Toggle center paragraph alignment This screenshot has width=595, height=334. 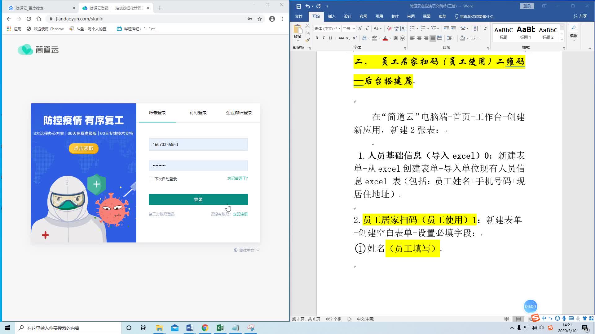pos(420,38)
